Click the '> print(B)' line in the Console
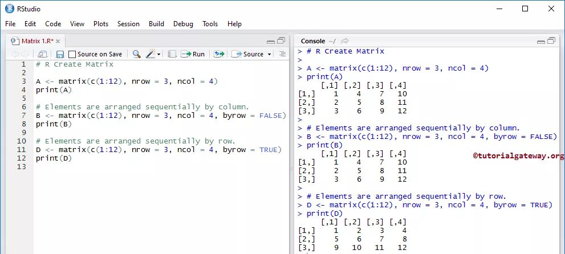565x254 pixels. tap(320, 145)
